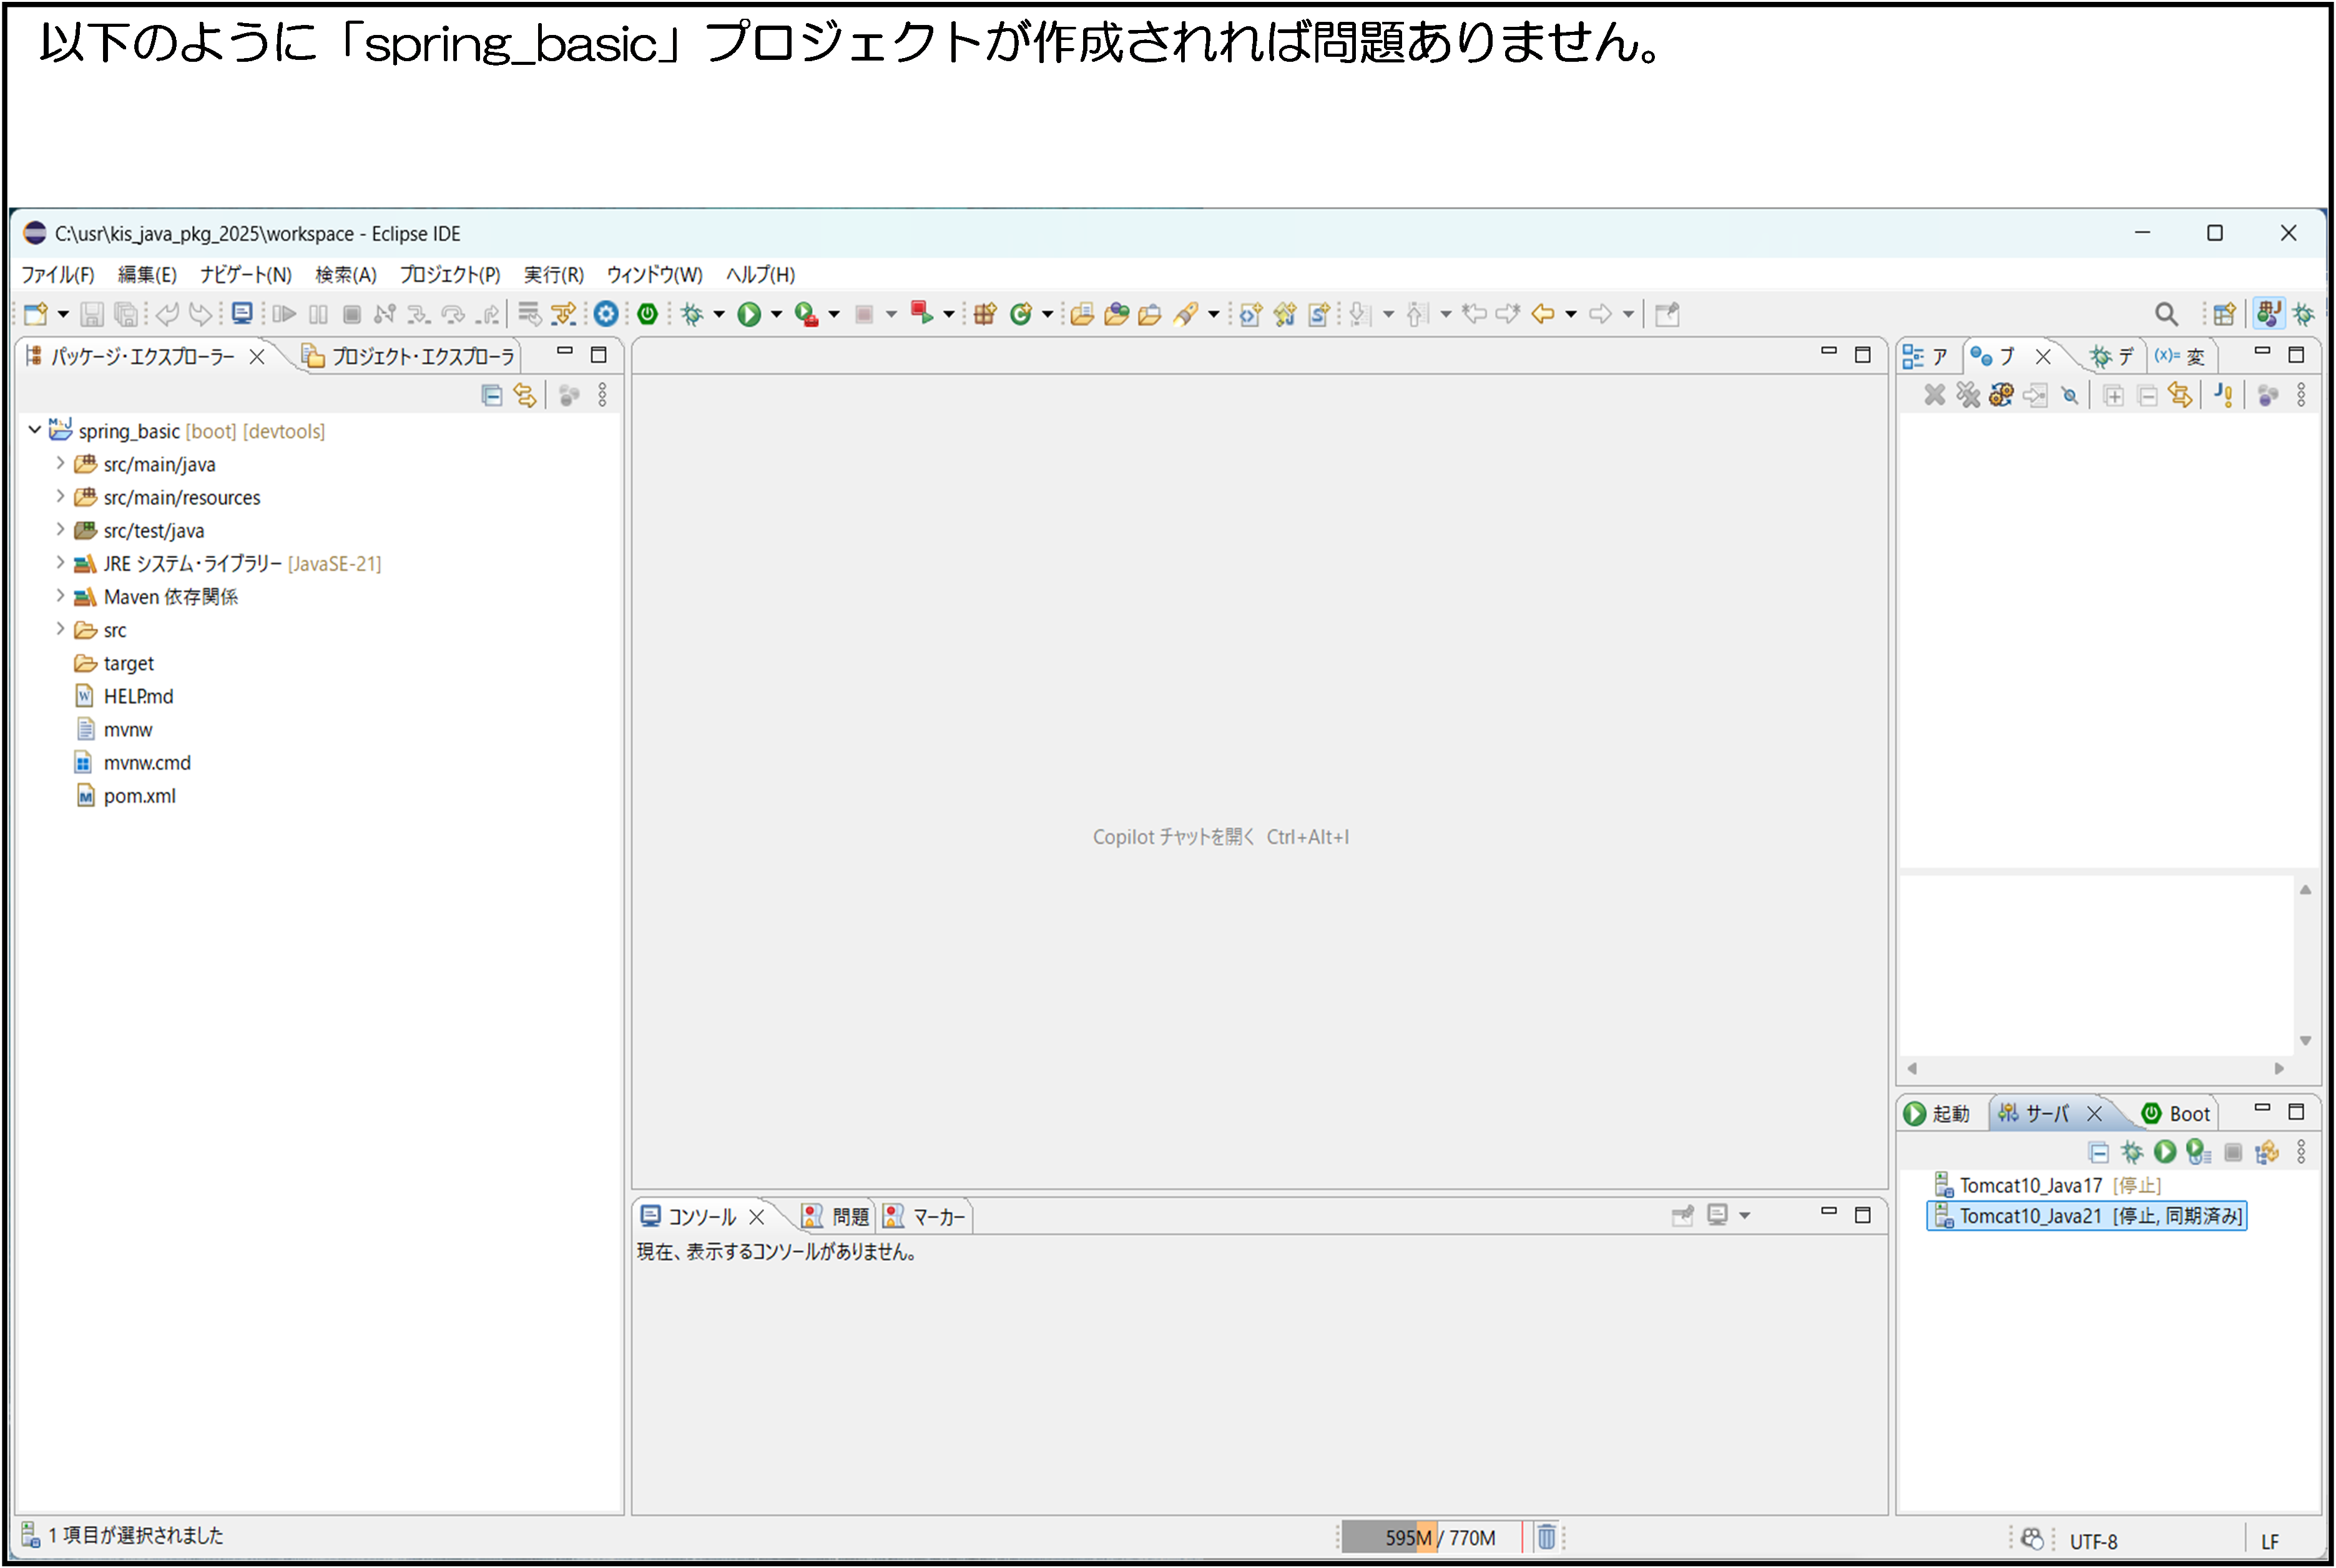Switch to the Java perspective toggle button

tap(2268, 314)
